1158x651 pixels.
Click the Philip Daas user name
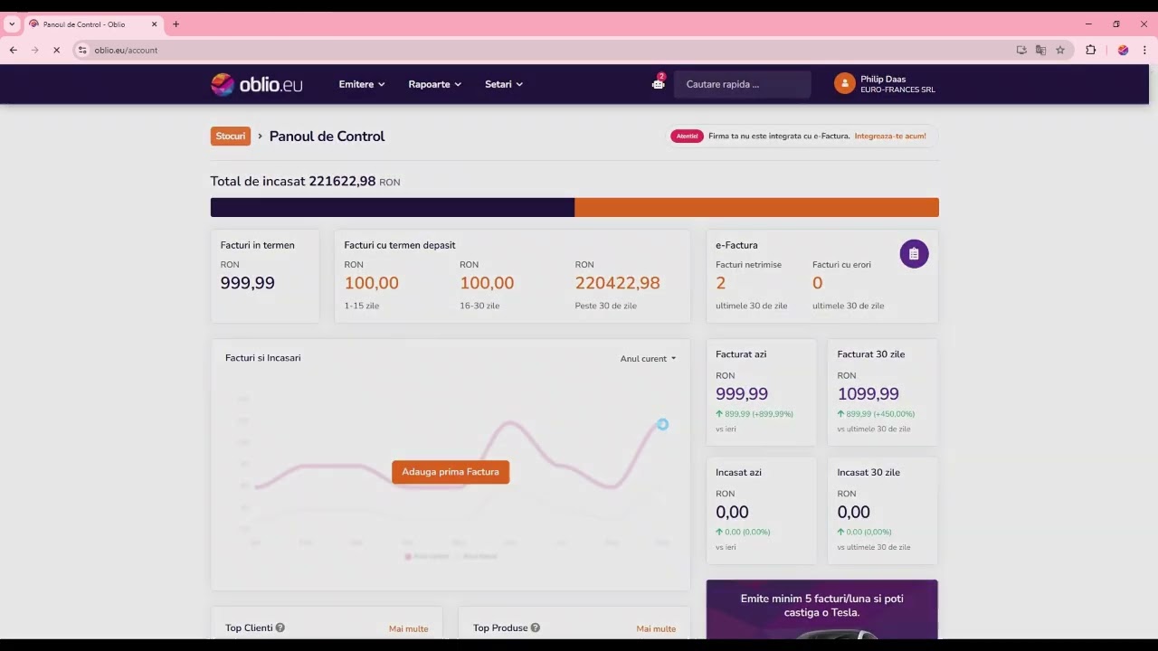883,79
